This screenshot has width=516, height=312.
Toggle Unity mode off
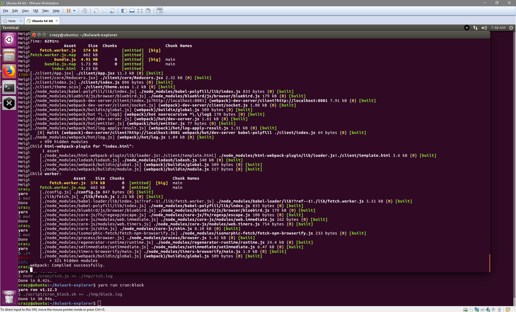tap(148, 11)
